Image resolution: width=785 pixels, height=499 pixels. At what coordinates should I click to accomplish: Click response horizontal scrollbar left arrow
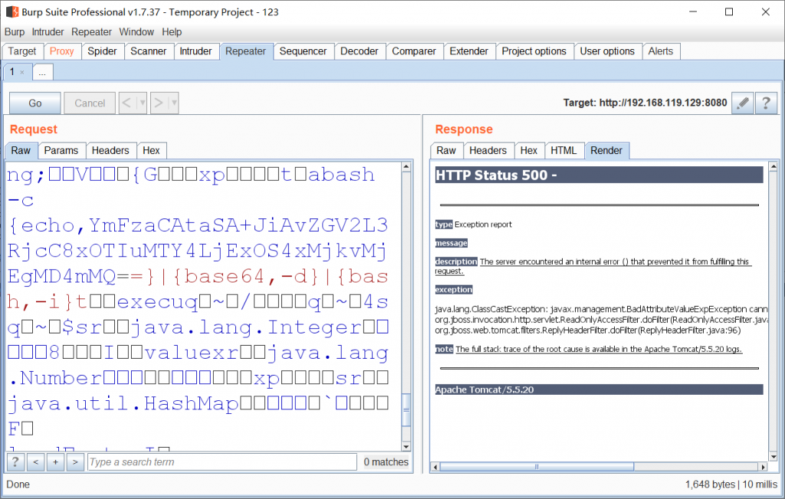tap(435, 467)
